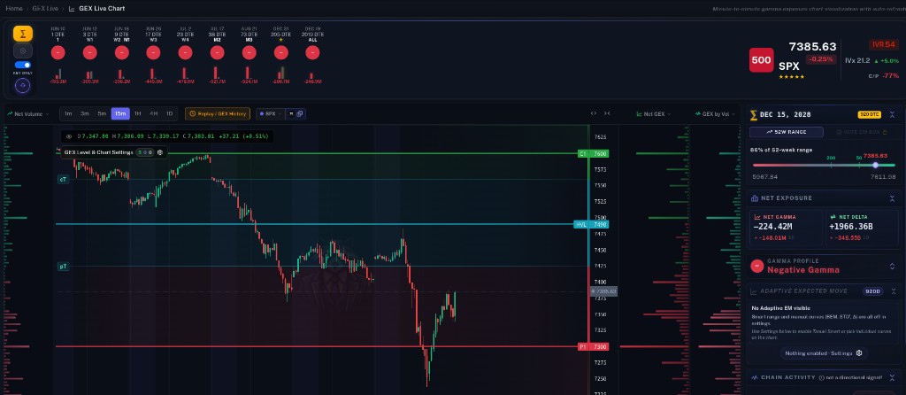Screen dimensions: 906x395
Task: Open the Net Volume dropdown
Action: [x=28, y=114]
